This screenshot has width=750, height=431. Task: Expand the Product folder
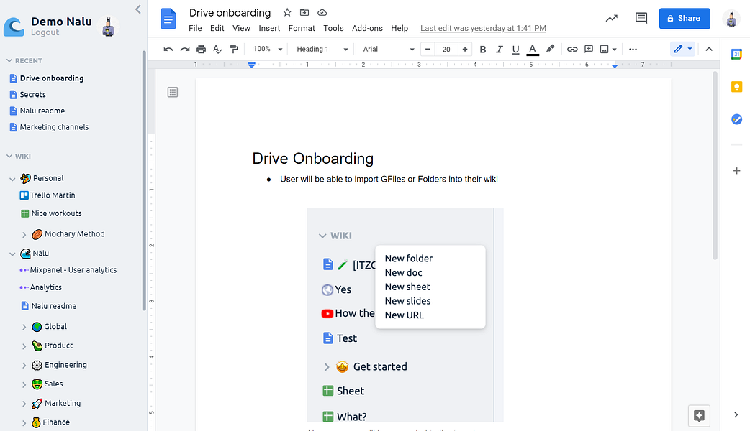[24, 346]
